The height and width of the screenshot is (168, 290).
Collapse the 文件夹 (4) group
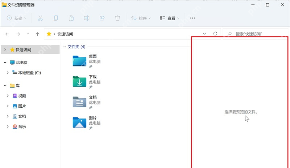(65, 47)
